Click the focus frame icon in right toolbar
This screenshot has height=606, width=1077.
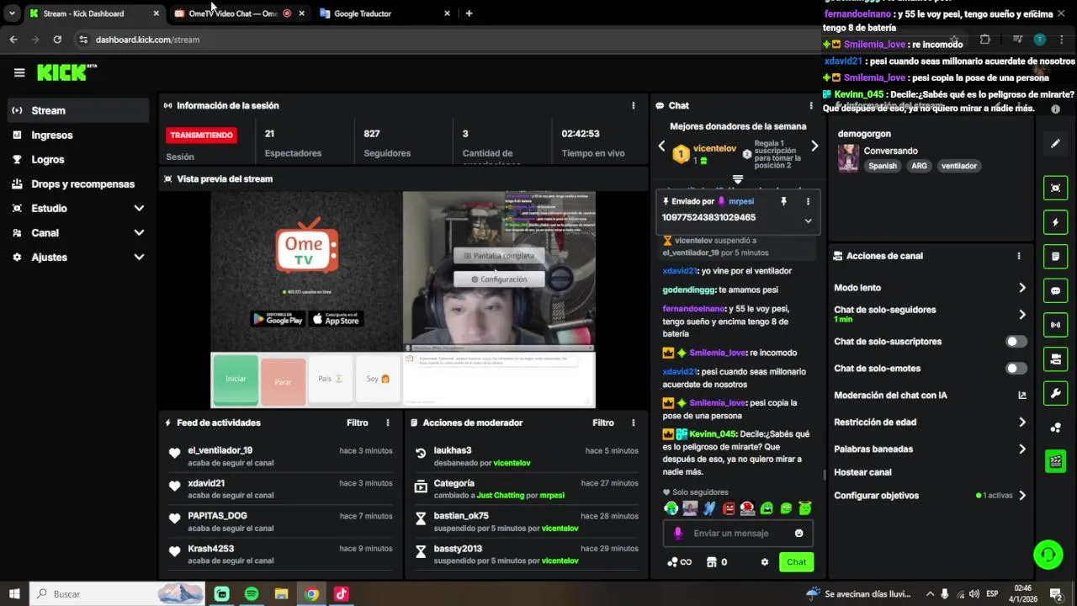1055,188
